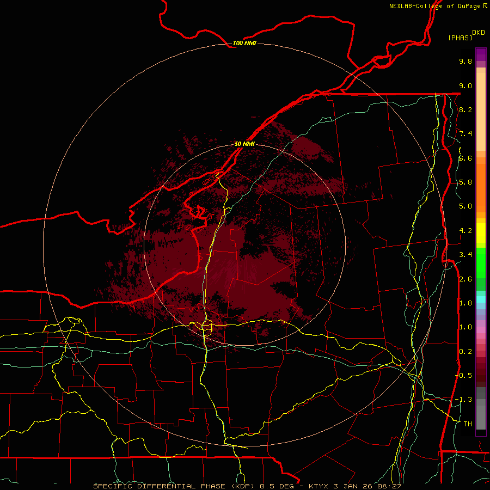Select the cyan segment of color bar

[x=481, y=299]
